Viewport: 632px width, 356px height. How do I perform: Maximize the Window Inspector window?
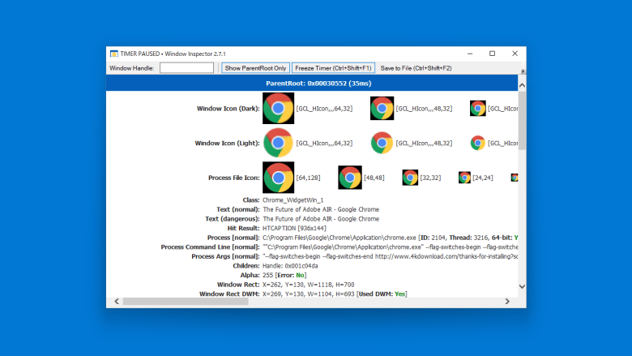[x=492, y=54]
